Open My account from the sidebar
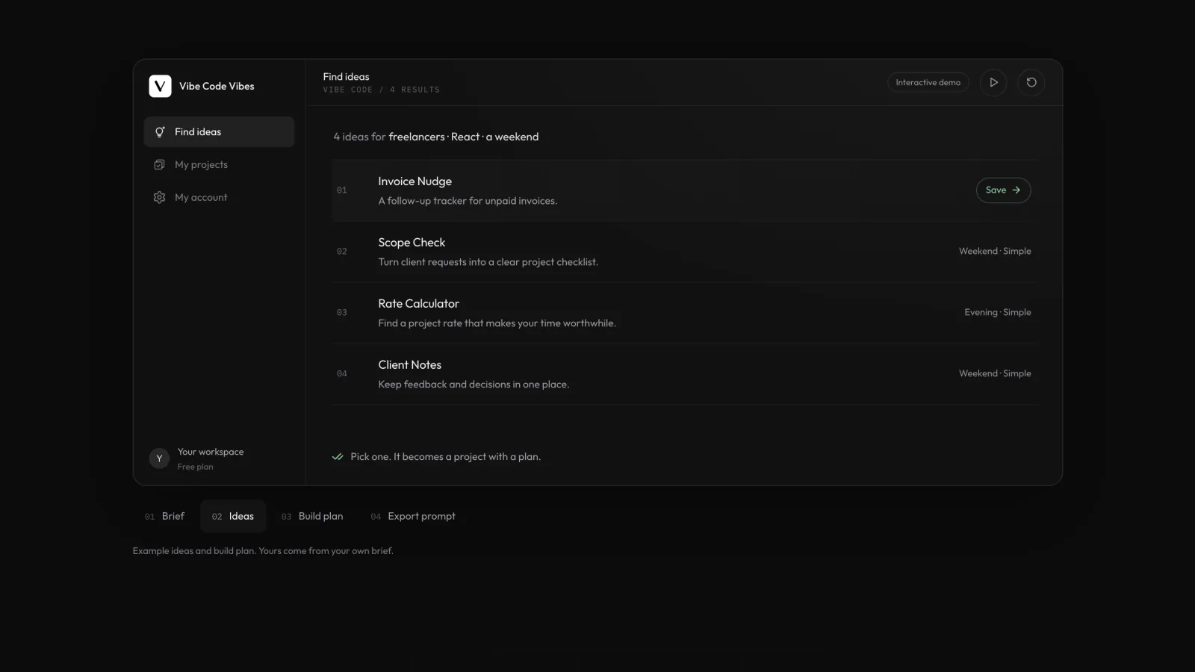The width and height of the screenshot is (1195, 672). coord(219,198)
